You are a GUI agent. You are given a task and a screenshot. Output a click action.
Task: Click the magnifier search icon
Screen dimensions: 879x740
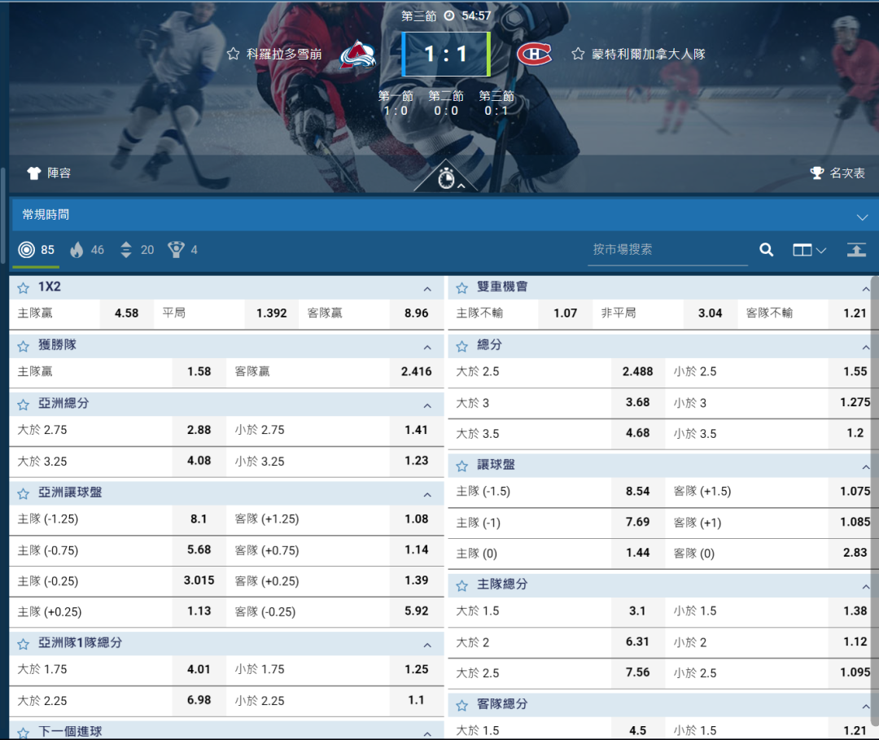[767, 249]
